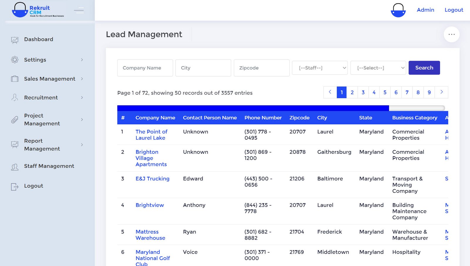Image resolution: width=470 pixels, height=266 pixels.
Task: Open Settings menu item
Action: point(35,60)
